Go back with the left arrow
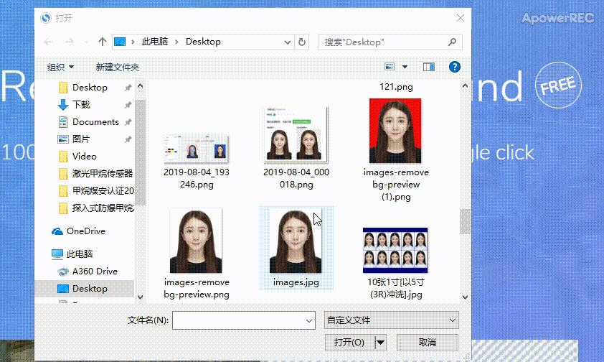This screenshot has height=362, width=604. coord(48,42)
